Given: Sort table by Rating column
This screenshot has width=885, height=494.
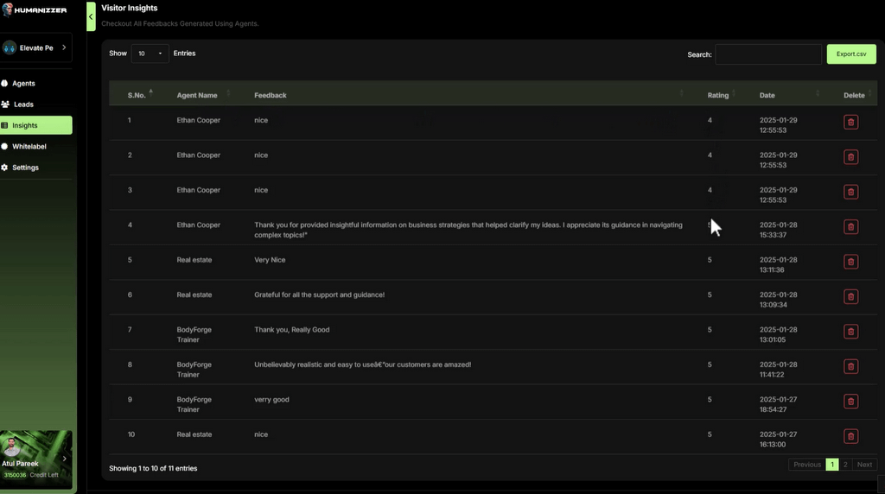Looking at the screenshot, I should 719,95.
